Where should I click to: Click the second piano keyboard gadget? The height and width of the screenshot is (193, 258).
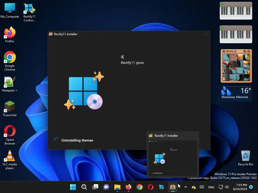click(236, 34)
